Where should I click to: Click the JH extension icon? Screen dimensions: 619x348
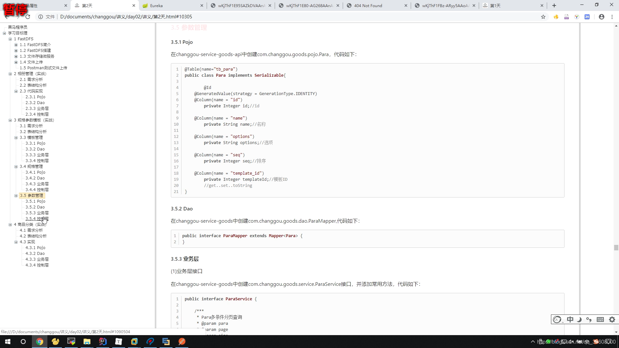pos(587,17)
